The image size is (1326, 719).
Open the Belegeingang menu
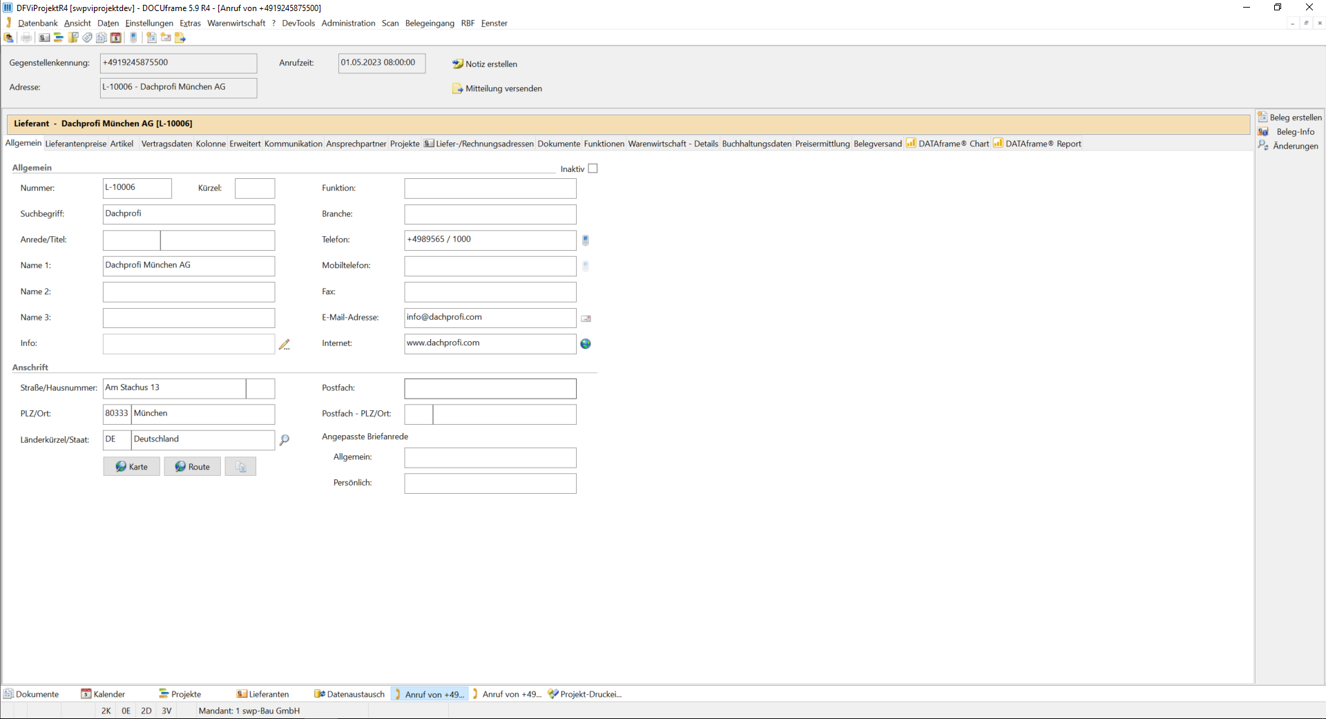pos(430,23)
